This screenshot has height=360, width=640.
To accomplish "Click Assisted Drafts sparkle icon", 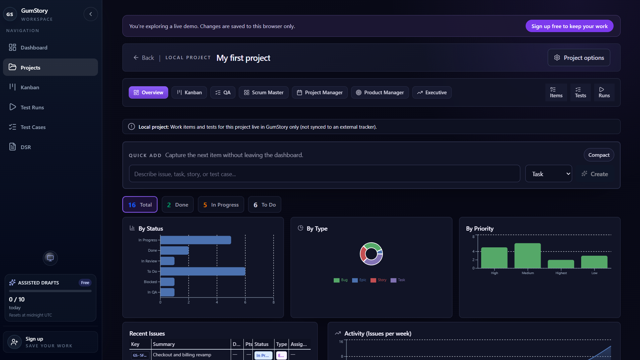I will (x=12, y=282).
